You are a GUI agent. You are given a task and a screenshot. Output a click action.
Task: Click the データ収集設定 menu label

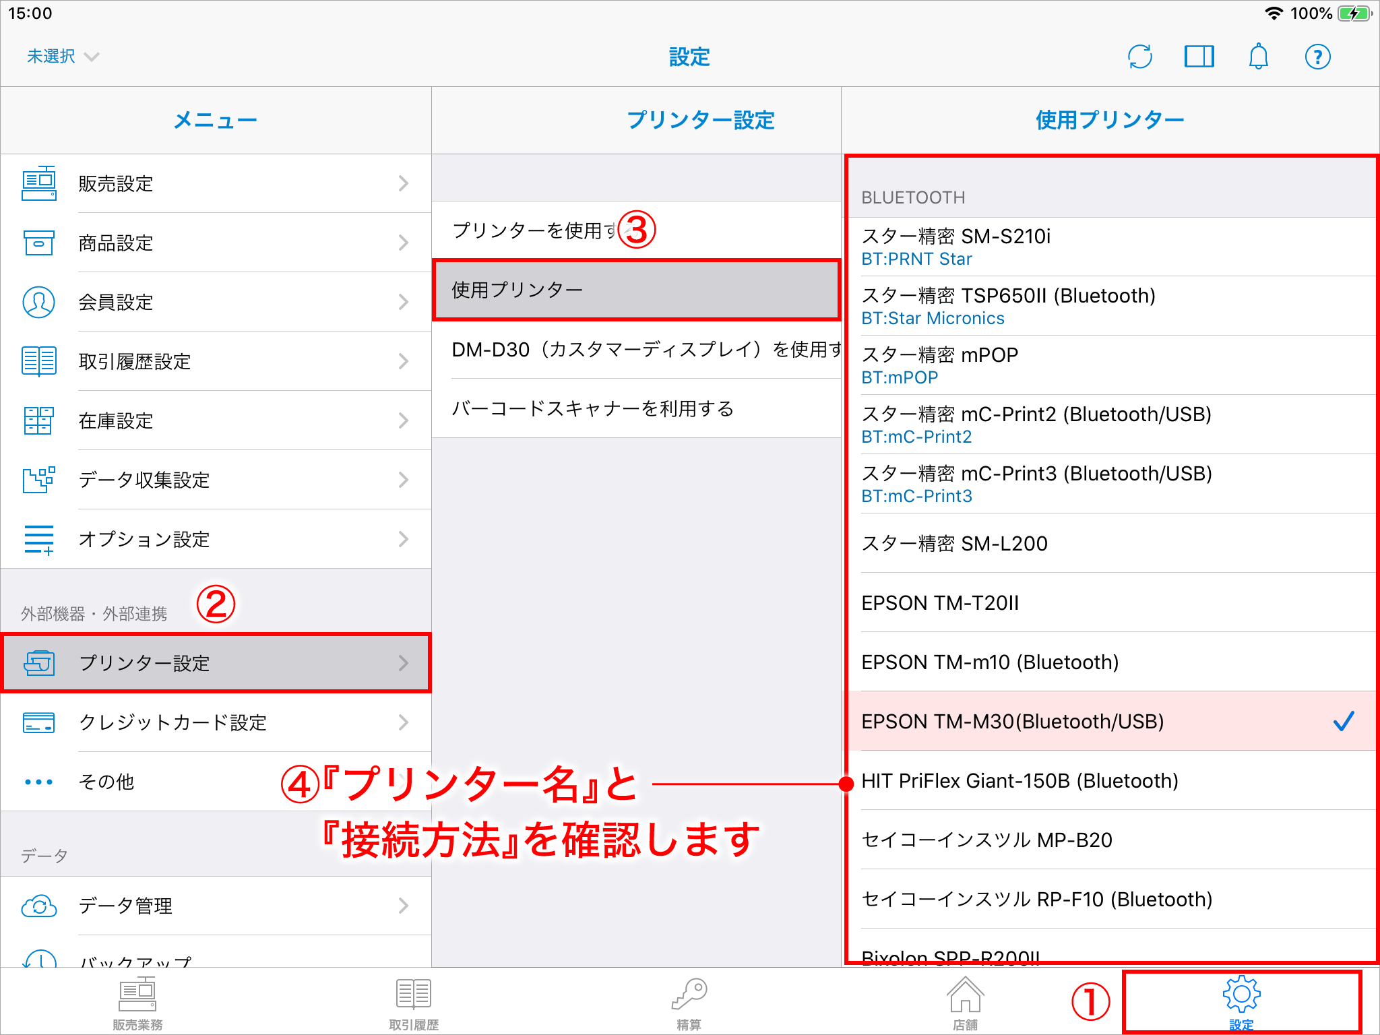144,480
